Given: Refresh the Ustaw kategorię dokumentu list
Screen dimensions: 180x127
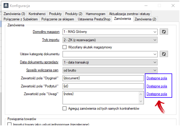Looking at the screenshot, I should 164,54.
